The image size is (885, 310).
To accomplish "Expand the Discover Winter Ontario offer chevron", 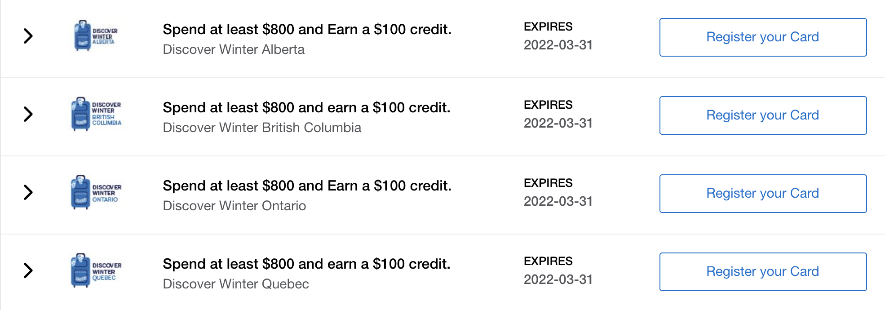I will [x=28, y=192].
